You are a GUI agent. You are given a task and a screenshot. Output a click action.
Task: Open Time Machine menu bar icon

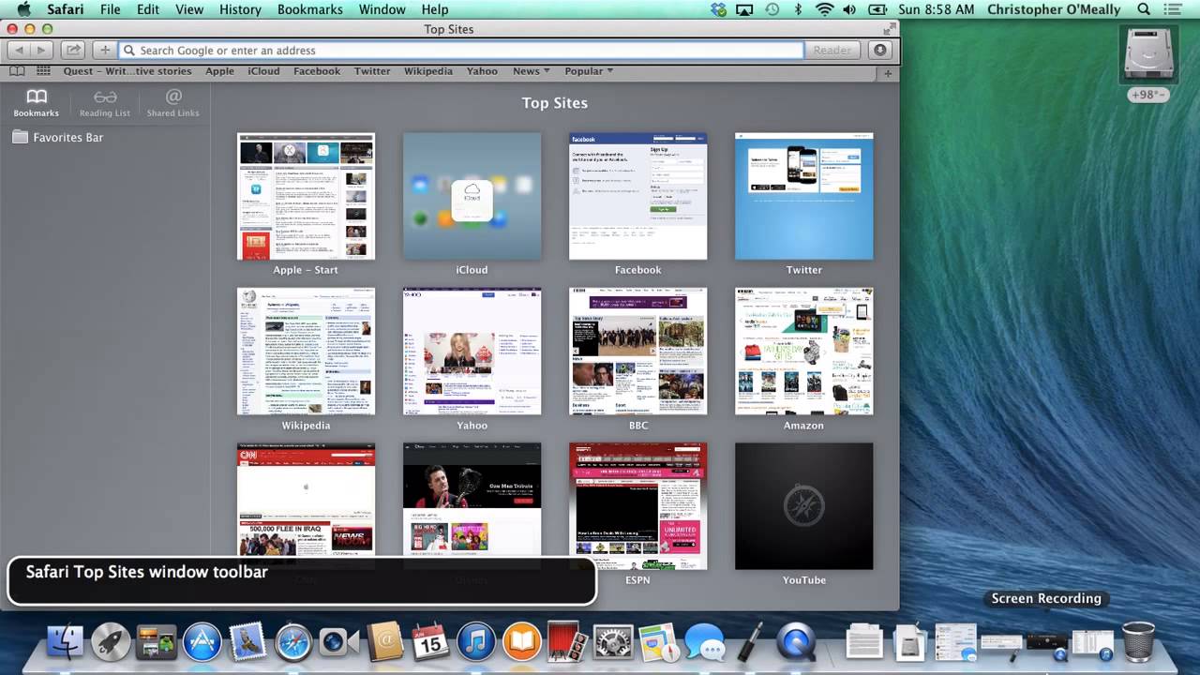(772, 9)
